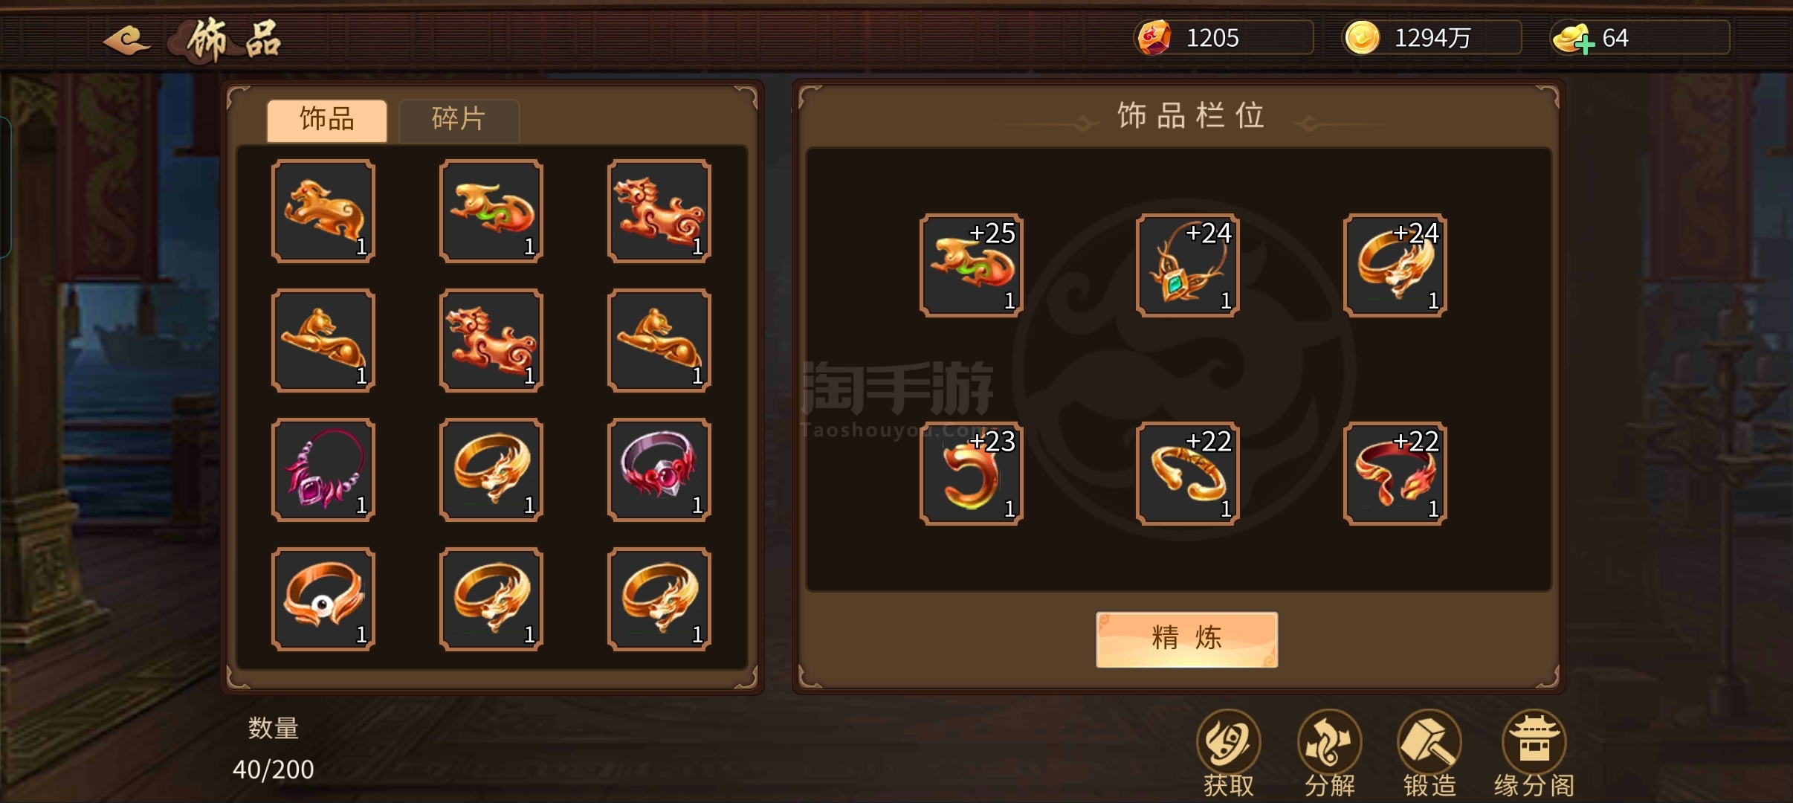This screenshot has height=803, width=1793.
Task: Select the equipped +22 gold bracelet slot
Action: pos(1187,474)
